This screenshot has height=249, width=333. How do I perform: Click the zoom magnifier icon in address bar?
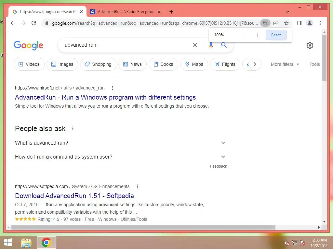point(265,23)
